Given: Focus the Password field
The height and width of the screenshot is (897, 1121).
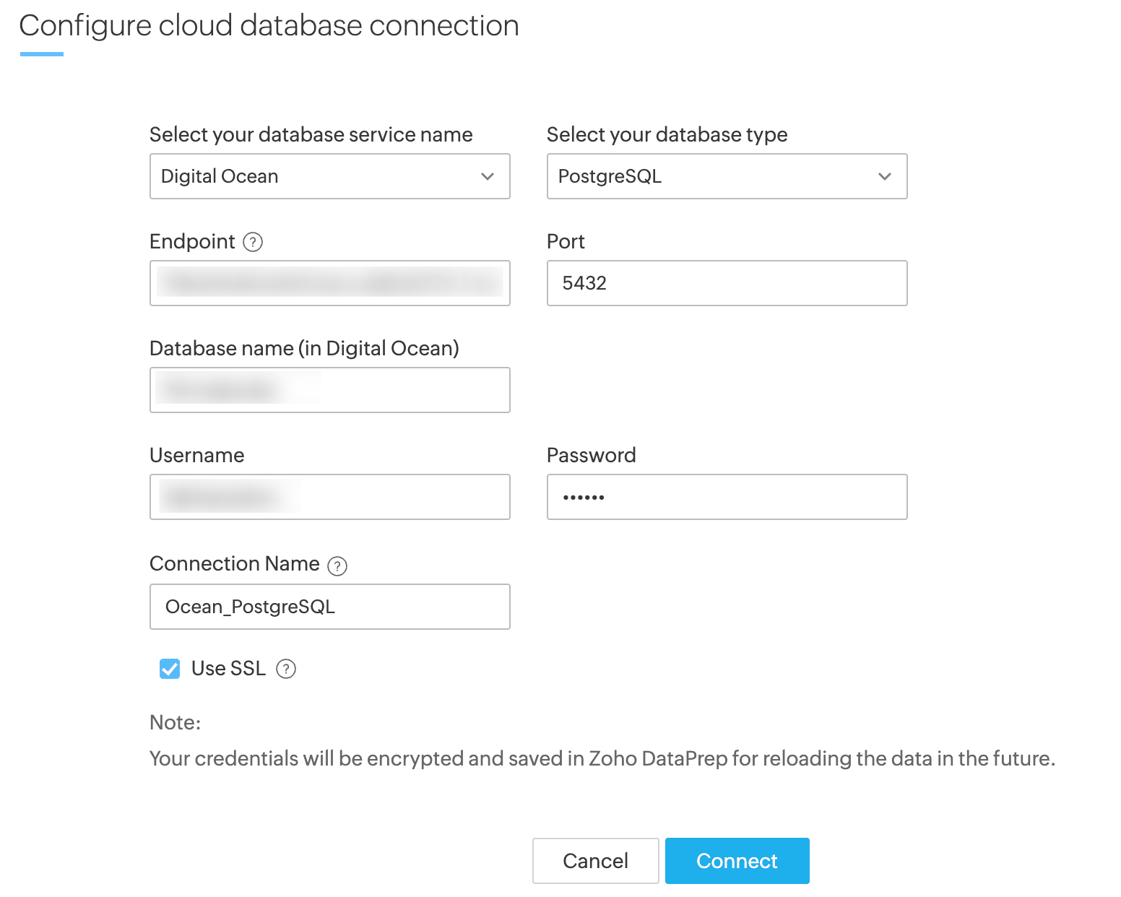Looking at the screenshot, I should [x=727, y=497].
